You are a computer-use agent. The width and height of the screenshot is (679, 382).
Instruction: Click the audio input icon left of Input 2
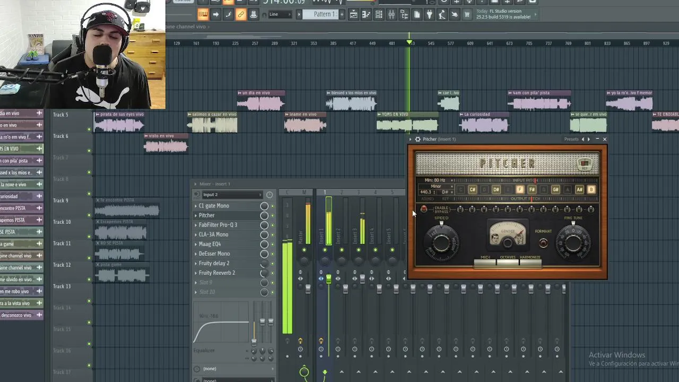tap(197, 195)
